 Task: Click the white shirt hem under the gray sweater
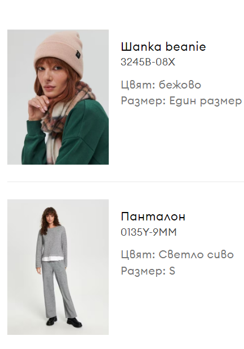(52, 259)
